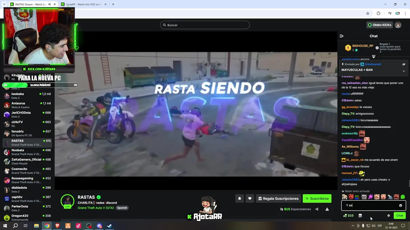The width and height of the screenshot is (410, 230).
Task: Report the stream with warning triangle icon
Action: pyautogui.click(x=327, y=209)
